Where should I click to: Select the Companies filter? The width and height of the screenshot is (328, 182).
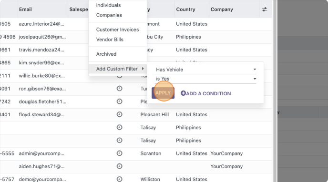tap(109, 15)
